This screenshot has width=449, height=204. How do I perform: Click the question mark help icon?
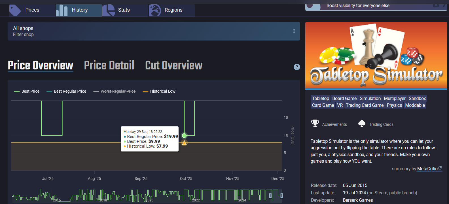coord(297,67)
